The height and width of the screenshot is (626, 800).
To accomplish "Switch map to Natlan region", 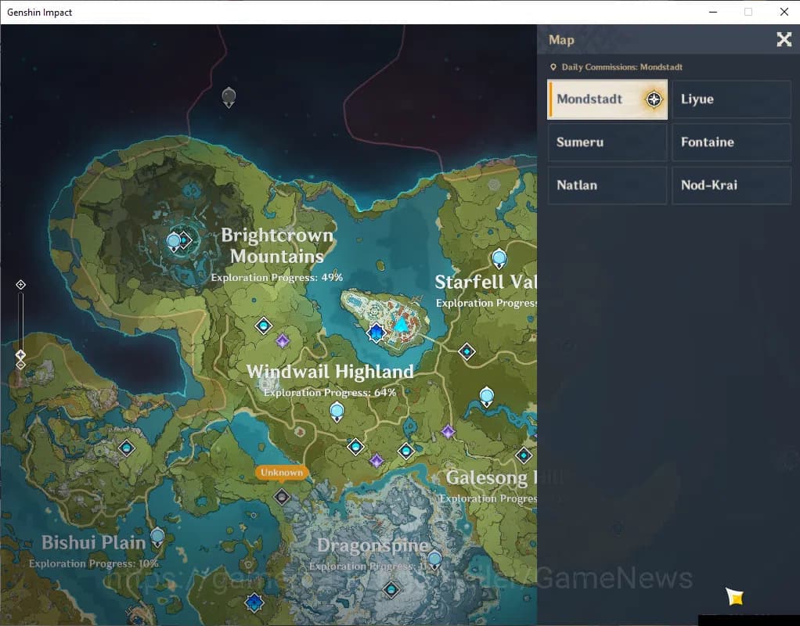I will [607, 185].
